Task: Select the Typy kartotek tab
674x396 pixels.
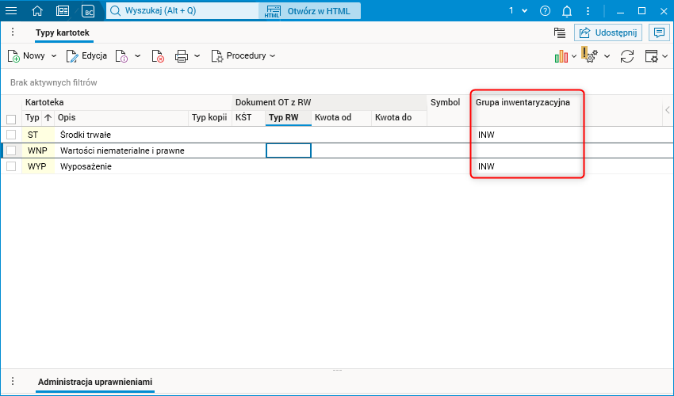Action: coord(63,32)
